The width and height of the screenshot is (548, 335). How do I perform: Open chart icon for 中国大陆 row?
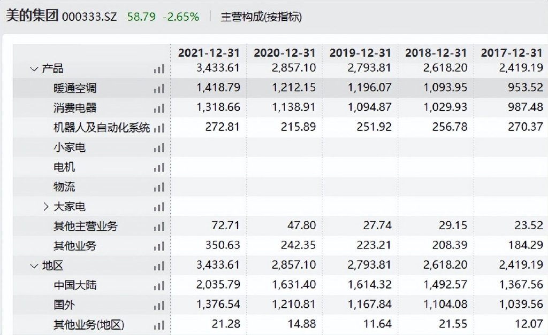(x=158, y=286)
